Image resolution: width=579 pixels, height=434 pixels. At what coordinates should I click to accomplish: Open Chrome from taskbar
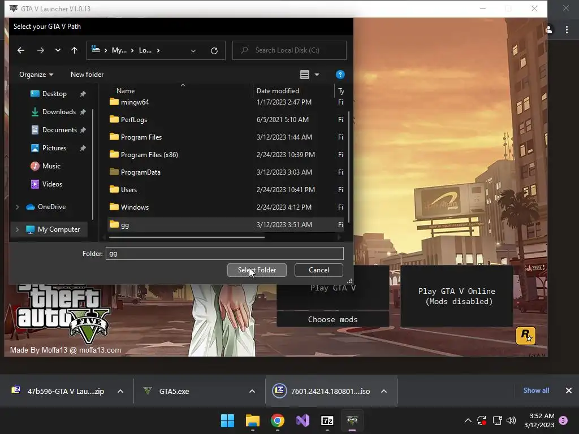pos(277,420)
